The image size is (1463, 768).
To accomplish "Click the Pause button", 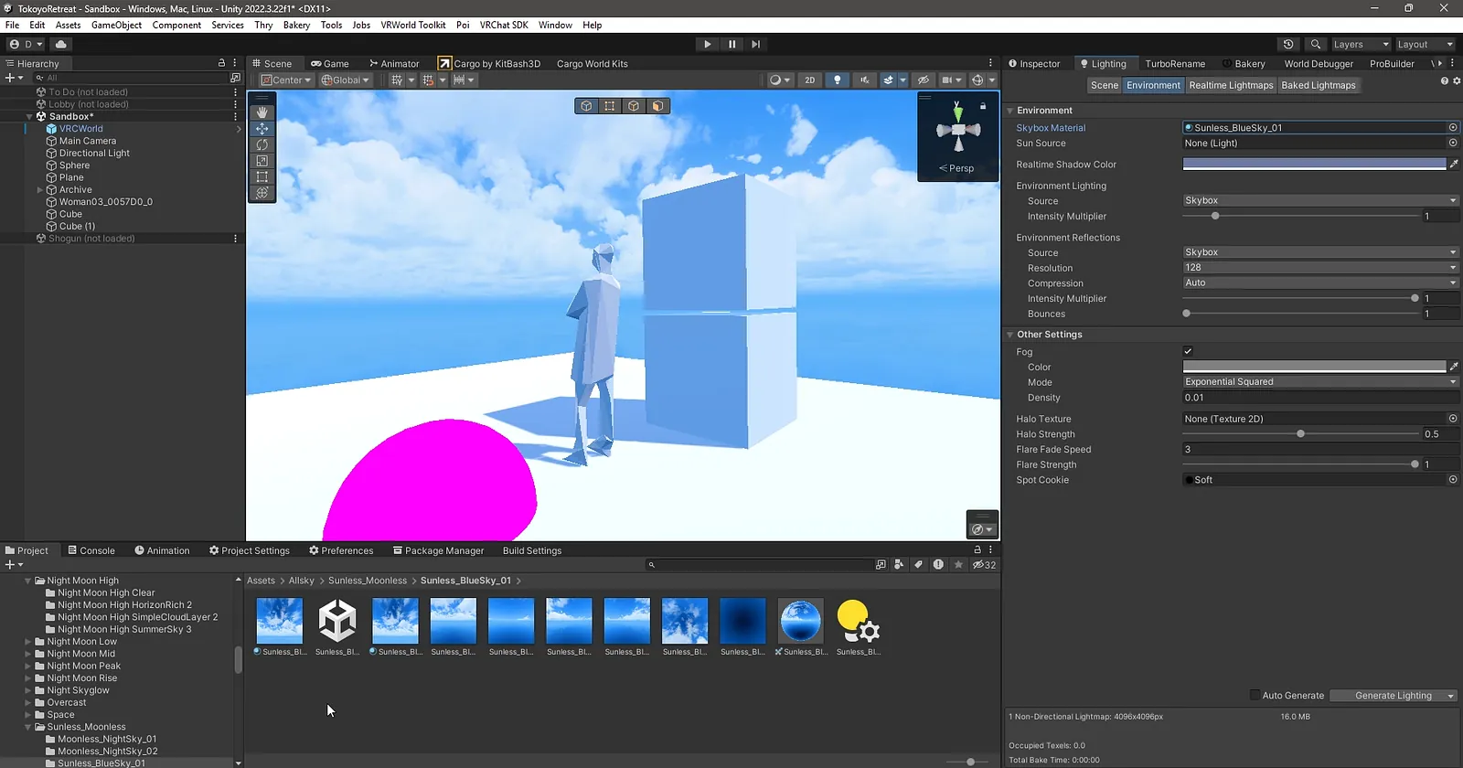I will pyautogui.click(x=731, y=44).
